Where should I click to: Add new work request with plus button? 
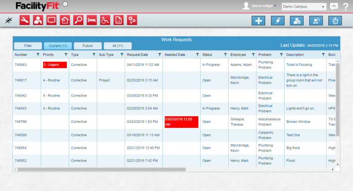(x=258, y=21)
